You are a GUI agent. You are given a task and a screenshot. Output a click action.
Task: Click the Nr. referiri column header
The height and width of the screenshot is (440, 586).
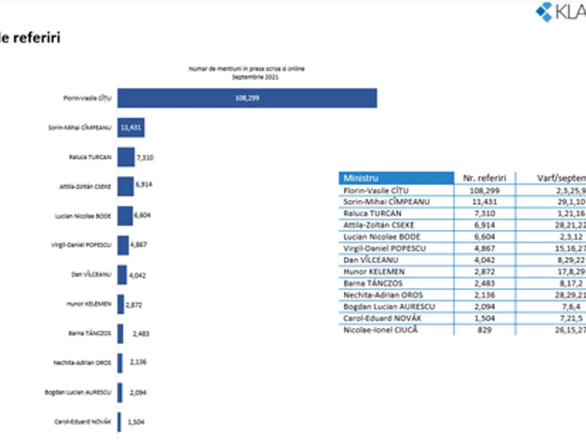point(484,178)
